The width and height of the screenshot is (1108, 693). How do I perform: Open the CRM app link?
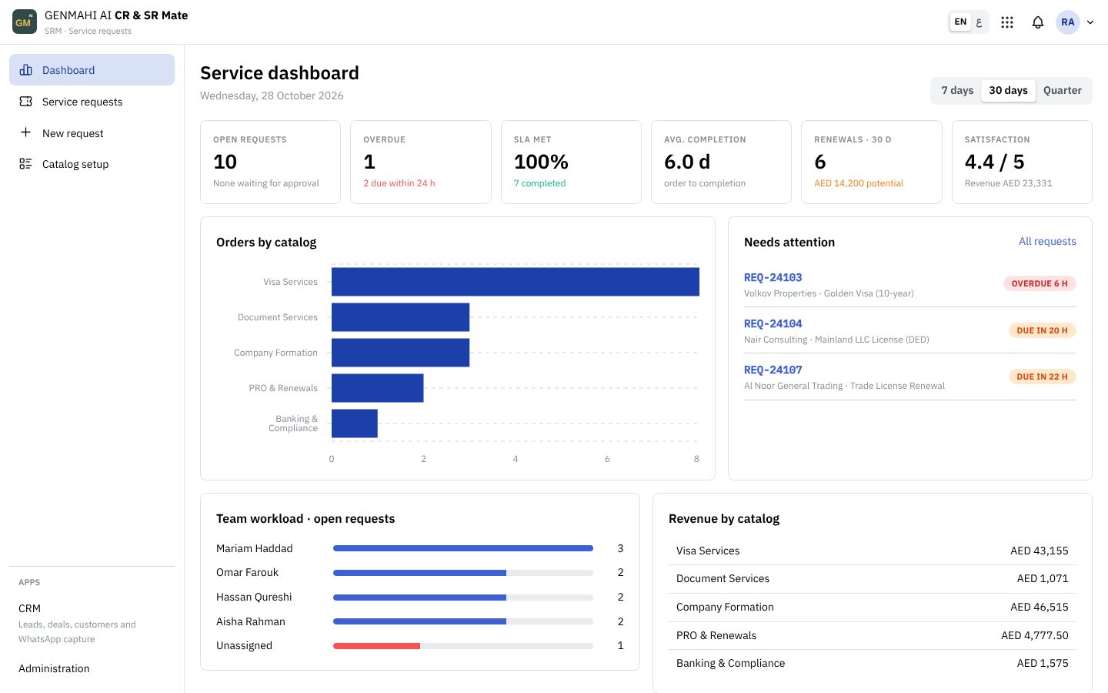tap(92, 623)
